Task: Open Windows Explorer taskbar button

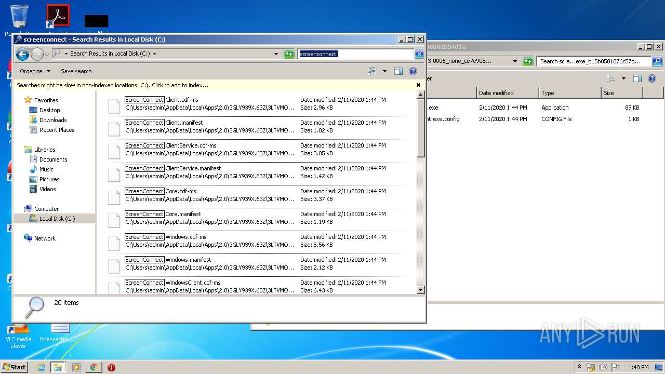Action: coord(58,367)
